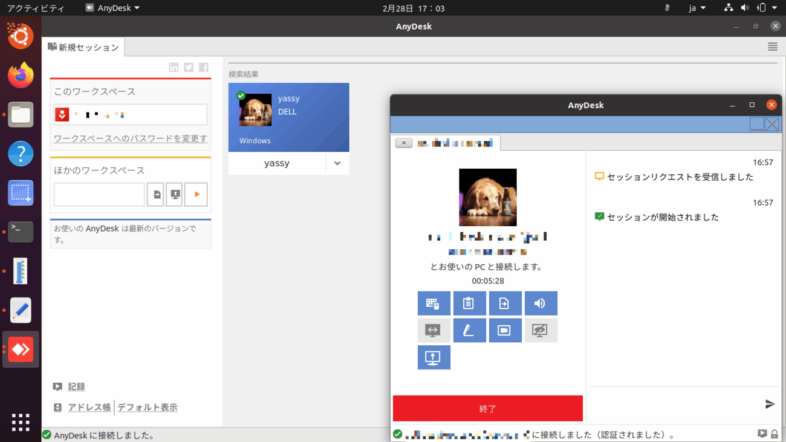The height and width of the screenshot is (442, 786).
Task: Click the orange play connect button
Action: click(196, 195)
